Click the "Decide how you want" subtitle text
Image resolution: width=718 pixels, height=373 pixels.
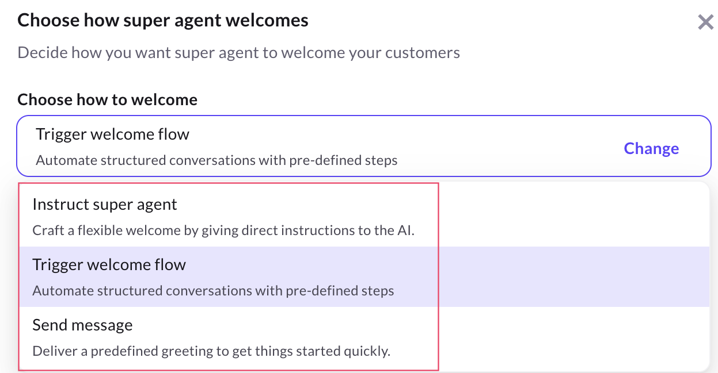pyautogui.click(x=238, y=53)
